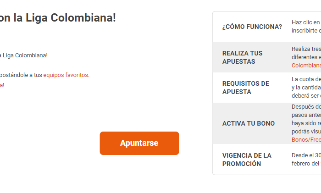
Task: Click the 'febrero del' date line
Action: tap(306, 164)
